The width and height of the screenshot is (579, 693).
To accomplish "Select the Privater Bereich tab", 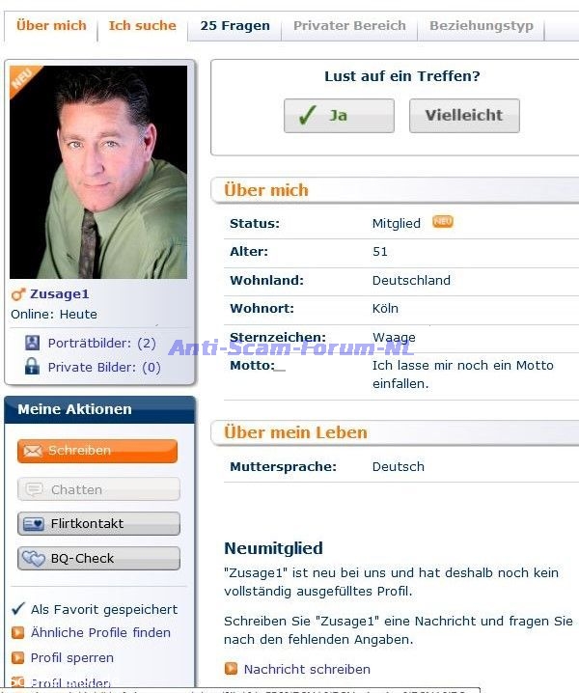I will coord(349,26).
